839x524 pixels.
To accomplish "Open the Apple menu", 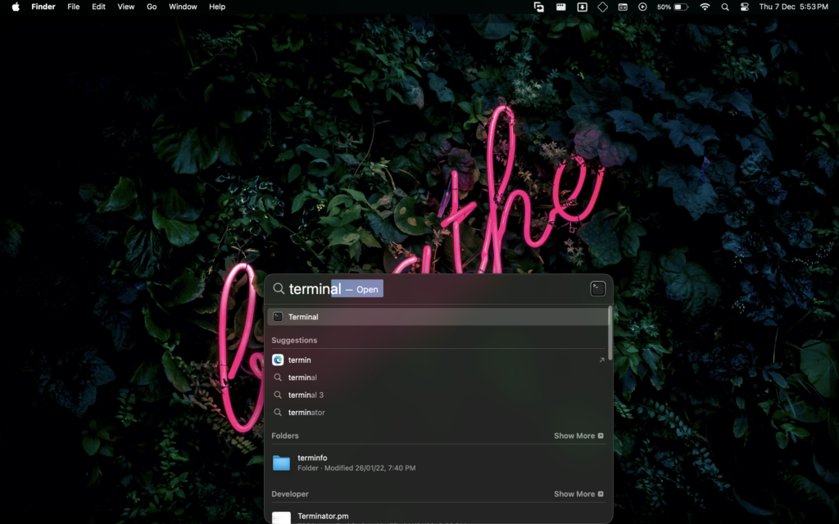I will (x=16, y=7).
